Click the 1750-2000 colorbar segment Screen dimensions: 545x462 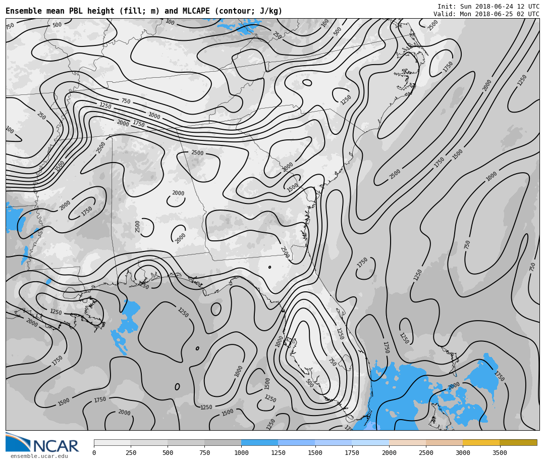[370, 442]
